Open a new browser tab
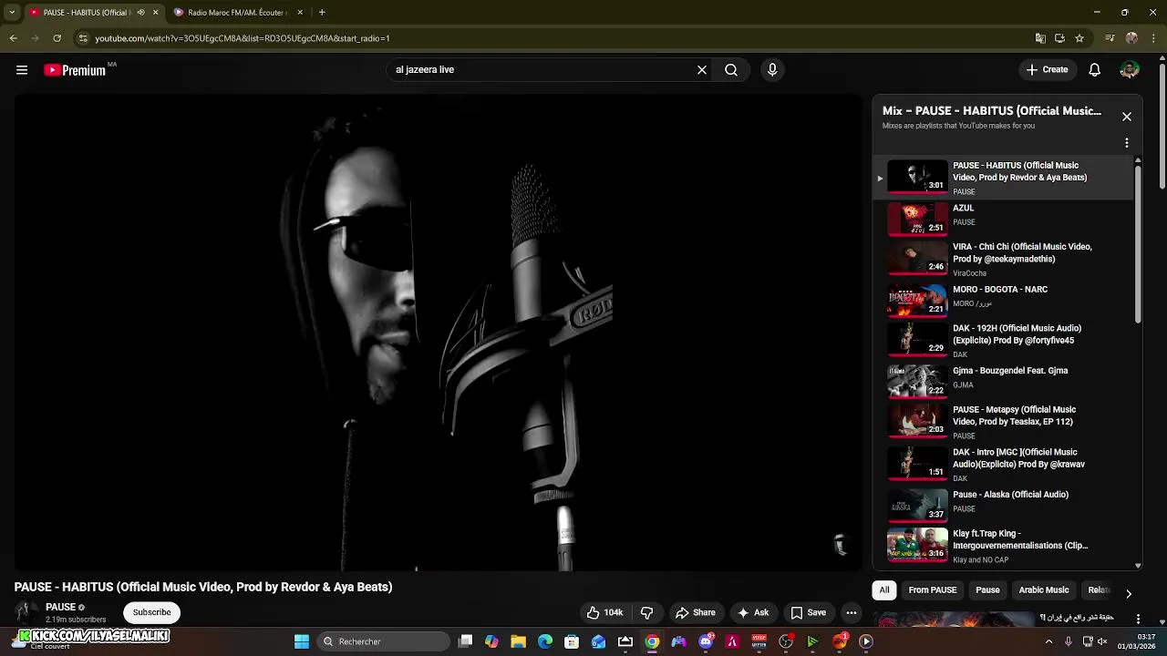Screen dimensions: 1167x656 (322, 13)
